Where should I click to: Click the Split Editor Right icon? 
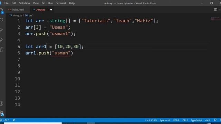(215, 10)
